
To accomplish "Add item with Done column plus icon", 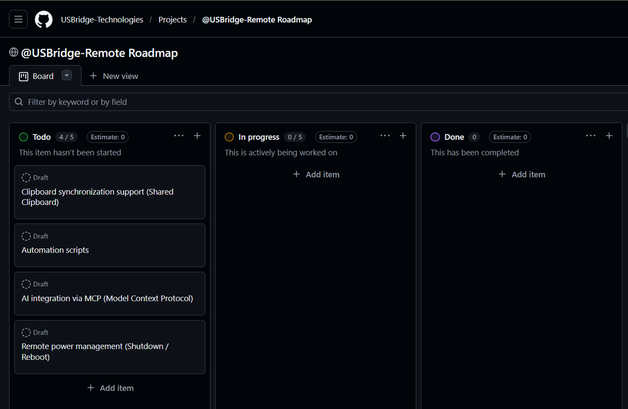I will [609, 136].
